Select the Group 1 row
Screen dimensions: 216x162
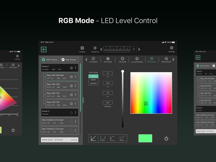pyautogui.click(x=60, y=68)
